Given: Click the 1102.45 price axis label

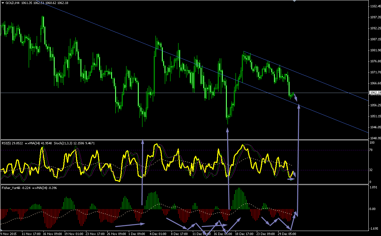Looking at the screenshot, I should 376,6.
